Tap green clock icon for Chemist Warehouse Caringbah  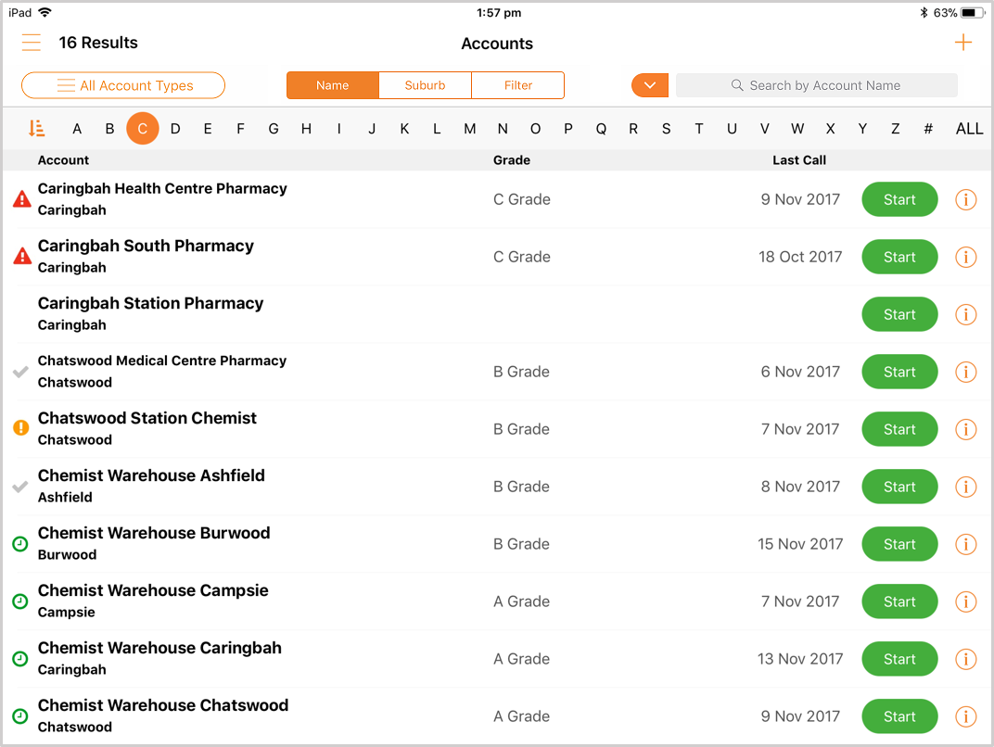coord(20,659)
